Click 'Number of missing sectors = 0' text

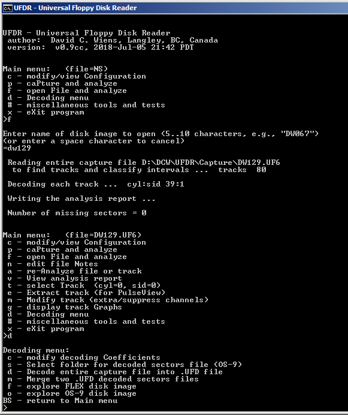tap(77, 213)
